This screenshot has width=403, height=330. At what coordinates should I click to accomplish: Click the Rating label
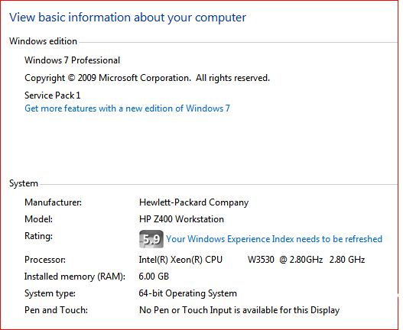tap(38, 236)
